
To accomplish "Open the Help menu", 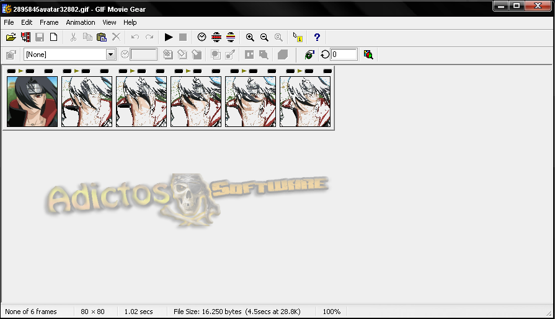I will (x=130, y=22).
